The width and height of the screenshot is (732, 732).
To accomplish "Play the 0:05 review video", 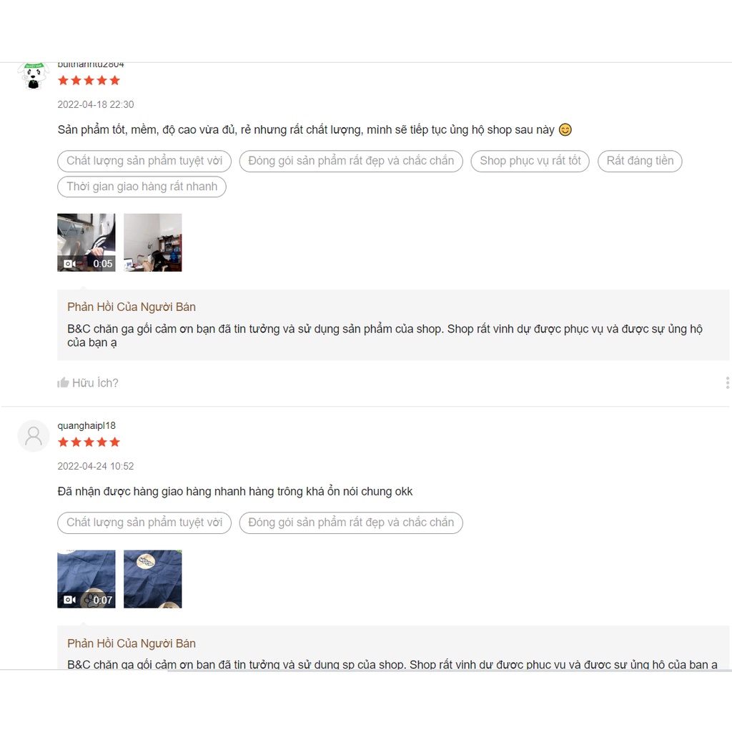I will 86,242.
